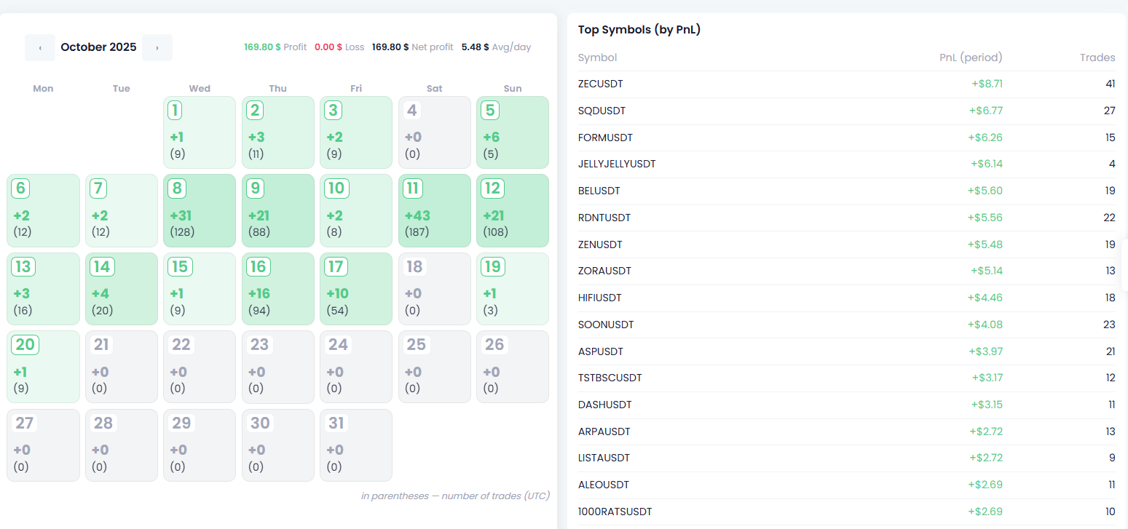Open ZECUSDT symbol row

(x=600, y=84)
